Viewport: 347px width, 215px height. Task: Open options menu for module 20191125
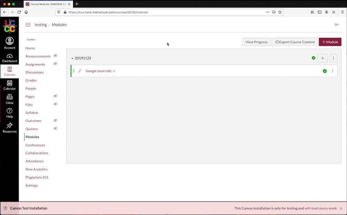pyautogui.click(x=333, y=58)
